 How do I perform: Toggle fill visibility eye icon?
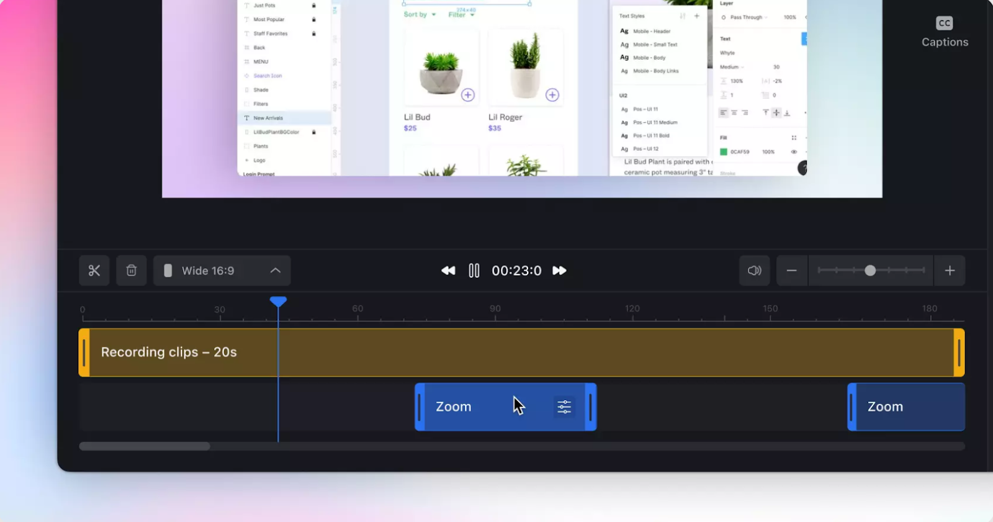[794, 152]
